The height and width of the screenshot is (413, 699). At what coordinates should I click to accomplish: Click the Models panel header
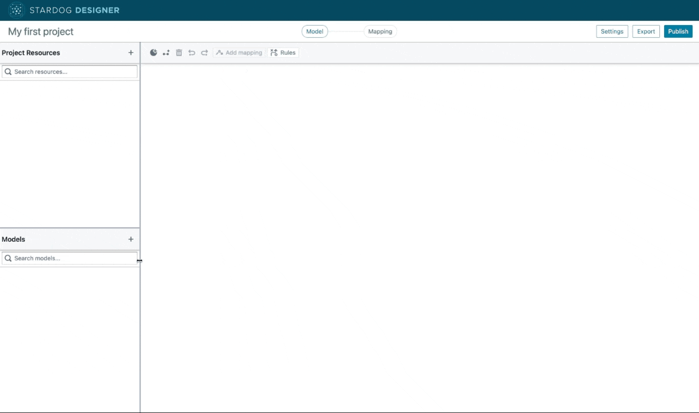click(13, 239)
